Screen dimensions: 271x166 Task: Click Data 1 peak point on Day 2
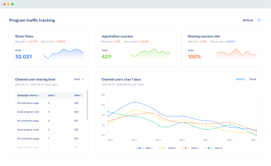[x=134, y=102]
